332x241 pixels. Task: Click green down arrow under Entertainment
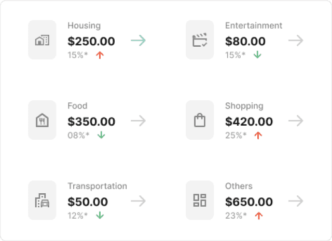coord(257,55)
